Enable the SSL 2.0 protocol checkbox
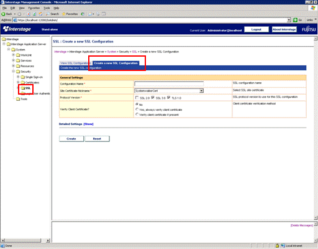 tap(137, 98)
